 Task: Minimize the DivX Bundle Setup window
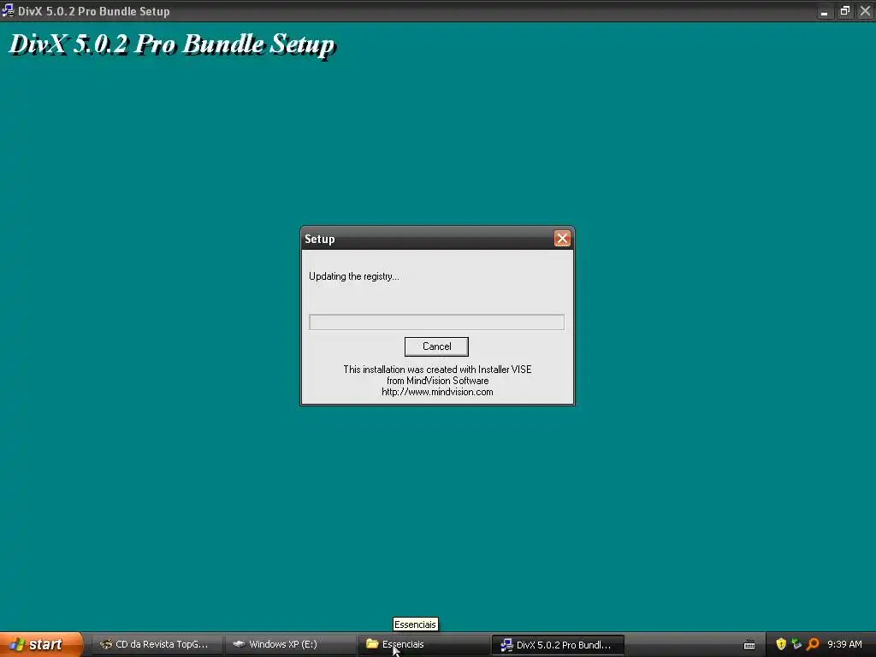pyautogui.click(x=824, y=11)
